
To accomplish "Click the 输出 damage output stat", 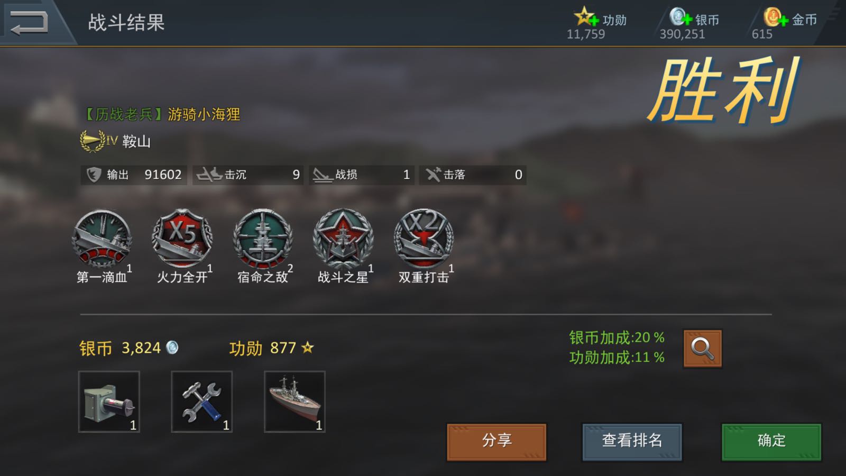I will tap(133, 175).
